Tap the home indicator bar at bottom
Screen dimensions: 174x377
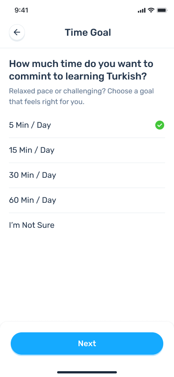(x=87, y=372)
